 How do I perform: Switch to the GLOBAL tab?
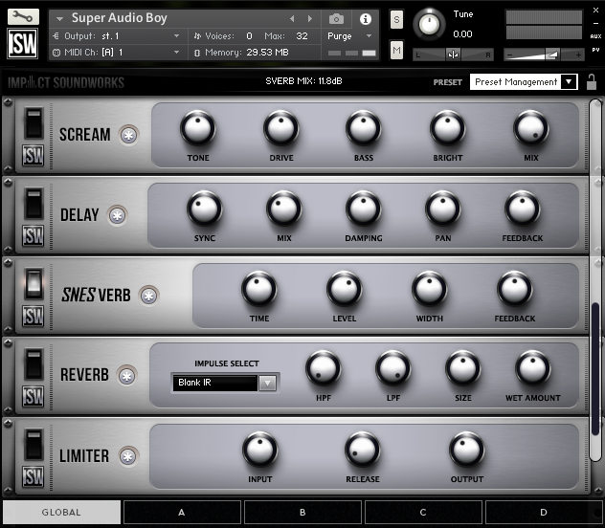tap(61, 512)
